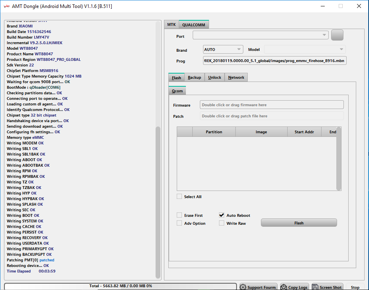Click log line 'Sdk Version 22'
369x290 pixels.
tap(20, 65)
